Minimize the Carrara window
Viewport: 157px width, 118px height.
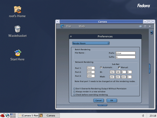145,22
